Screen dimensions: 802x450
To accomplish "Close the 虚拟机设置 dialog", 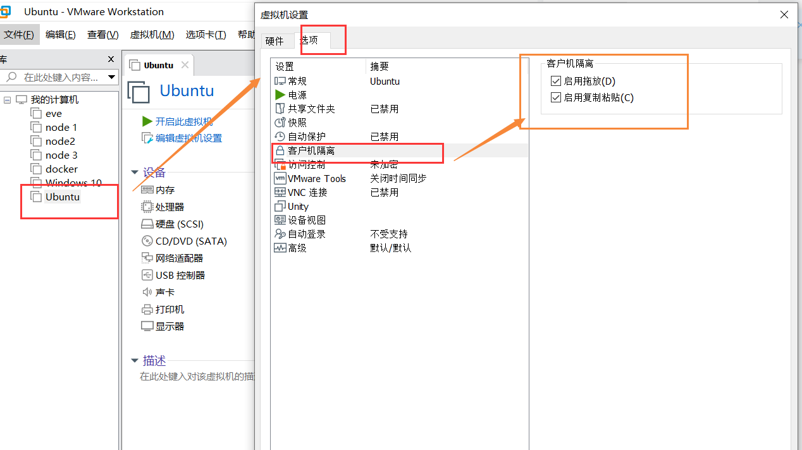I will 784,15.
